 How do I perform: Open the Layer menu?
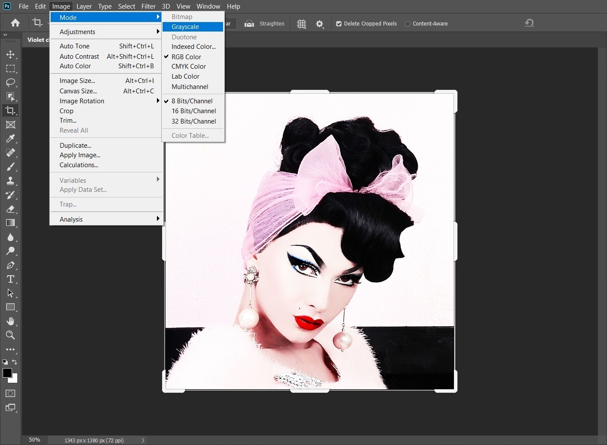[84, 6]
